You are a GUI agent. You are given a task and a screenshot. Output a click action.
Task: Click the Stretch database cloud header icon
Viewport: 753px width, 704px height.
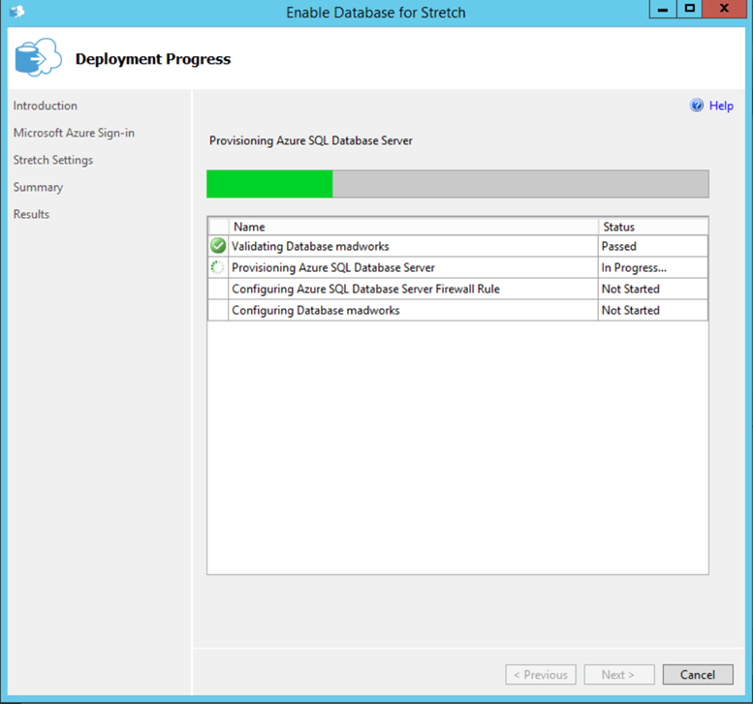[x=38, y=57]
